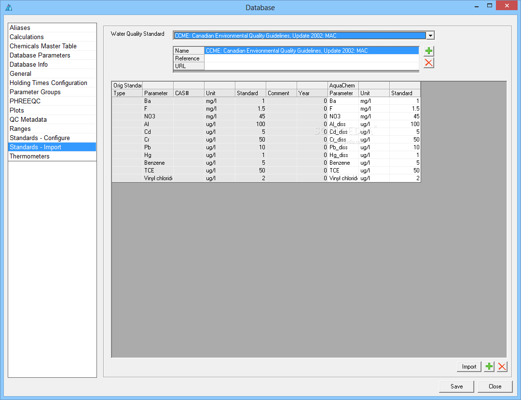Click the Year column header
This screenshot has width=521, height=400.
tap(312, 93)
